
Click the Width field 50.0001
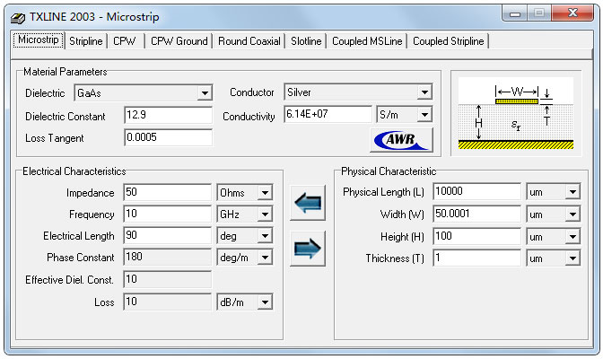pos(476,214)
